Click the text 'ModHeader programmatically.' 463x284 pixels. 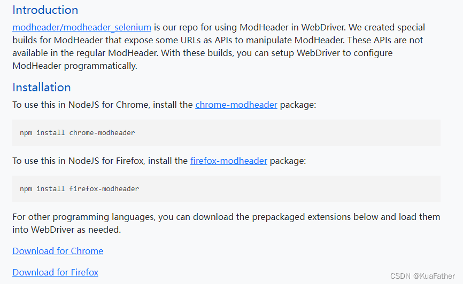coord(75,66)
